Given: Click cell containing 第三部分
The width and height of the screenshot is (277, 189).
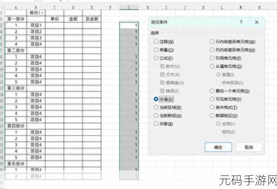Looking at the screenshot, I should tap(16, 88).
